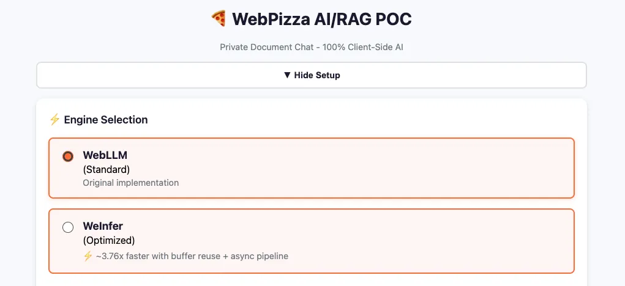Click the WebPizza AI/RAG POC title text
The width and height of the screenshot is (625, 286).
(321, 19)
